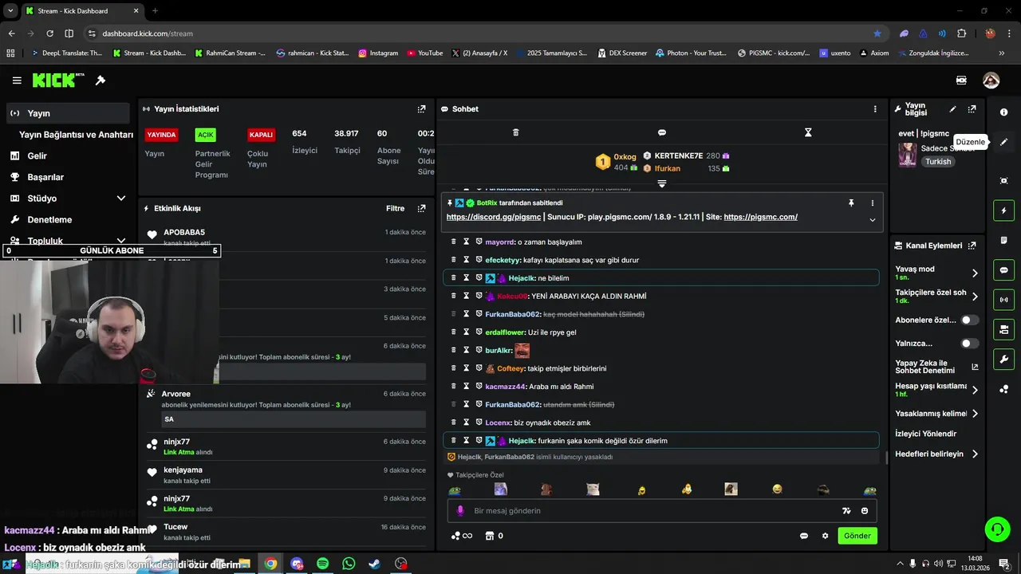The image size is (1021, 574).
Task: Open Filtre in Etkinlik Akışı
Action: pyautogui.click(x=396, y=209)
